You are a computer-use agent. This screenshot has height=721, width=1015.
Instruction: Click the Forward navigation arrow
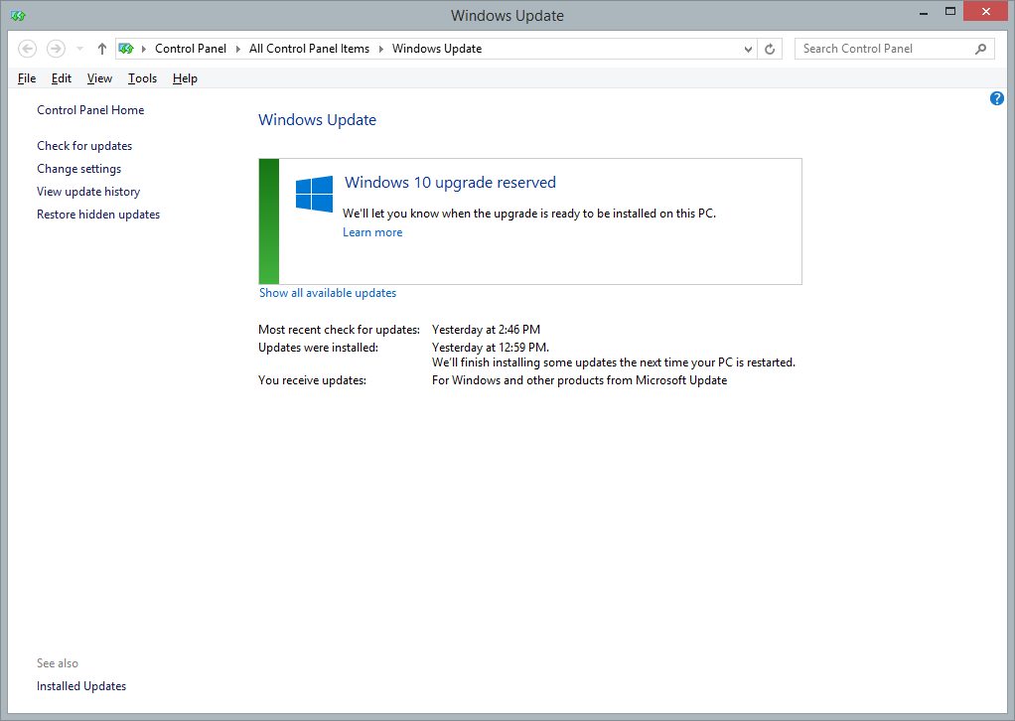pos(56,49)
